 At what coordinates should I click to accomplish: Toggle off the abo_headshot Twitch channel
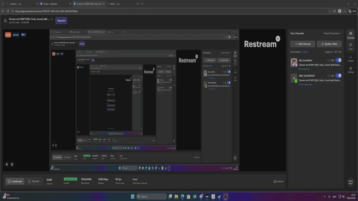338,60
